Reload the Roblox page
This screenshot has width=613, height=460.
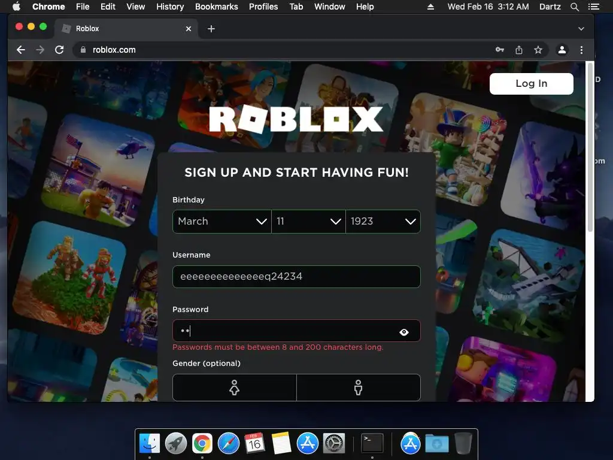[59, 50]
